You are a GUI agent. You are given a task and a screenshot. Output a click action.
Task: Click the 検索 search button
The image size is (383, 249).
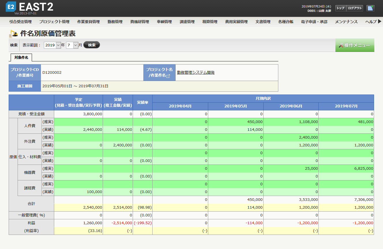click(92, 45)
